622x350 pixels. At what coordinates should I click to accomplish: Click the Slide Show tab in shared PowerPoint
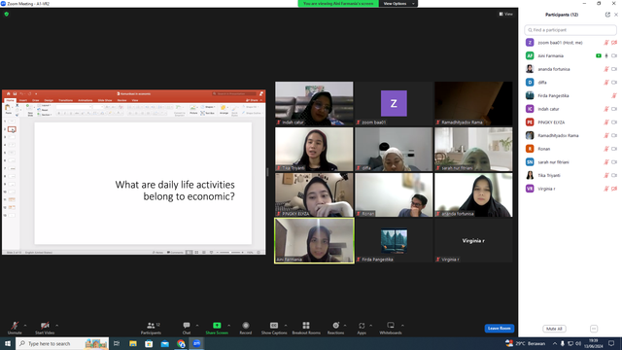[x=105, y=100]
